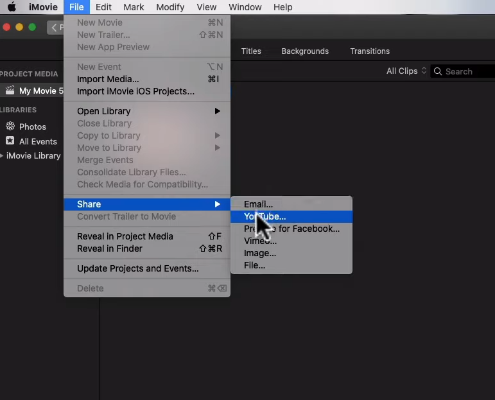Screen dimensions: 495x400
Task: Open the Apple menu
Action: (x=12, y=6)
